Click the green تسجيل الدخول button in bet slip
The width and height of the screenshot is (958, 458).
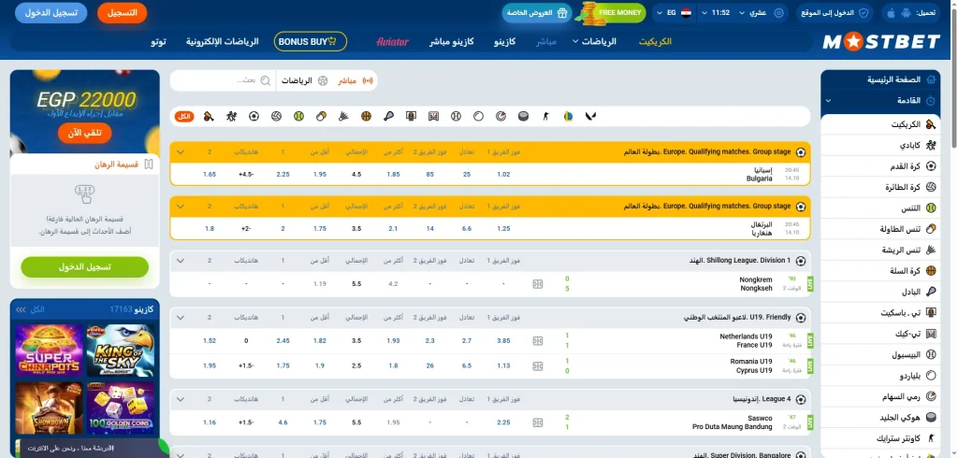(x=84, y=266)
